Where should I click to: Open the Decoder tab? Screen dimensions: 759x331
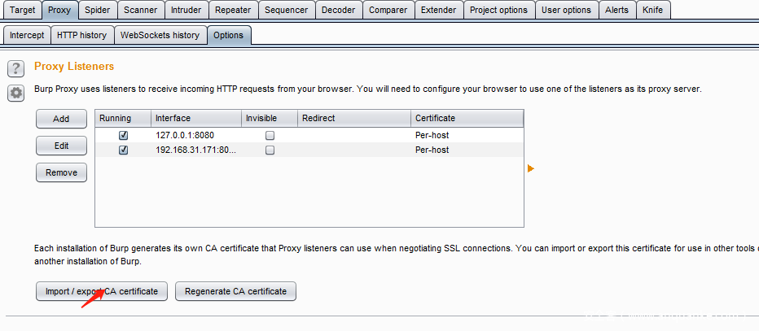[x=338, y=10]
